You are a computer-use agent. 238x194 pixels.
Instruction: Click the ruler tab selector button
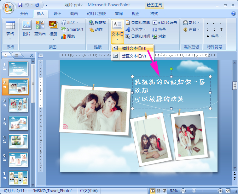coord(41,55)
